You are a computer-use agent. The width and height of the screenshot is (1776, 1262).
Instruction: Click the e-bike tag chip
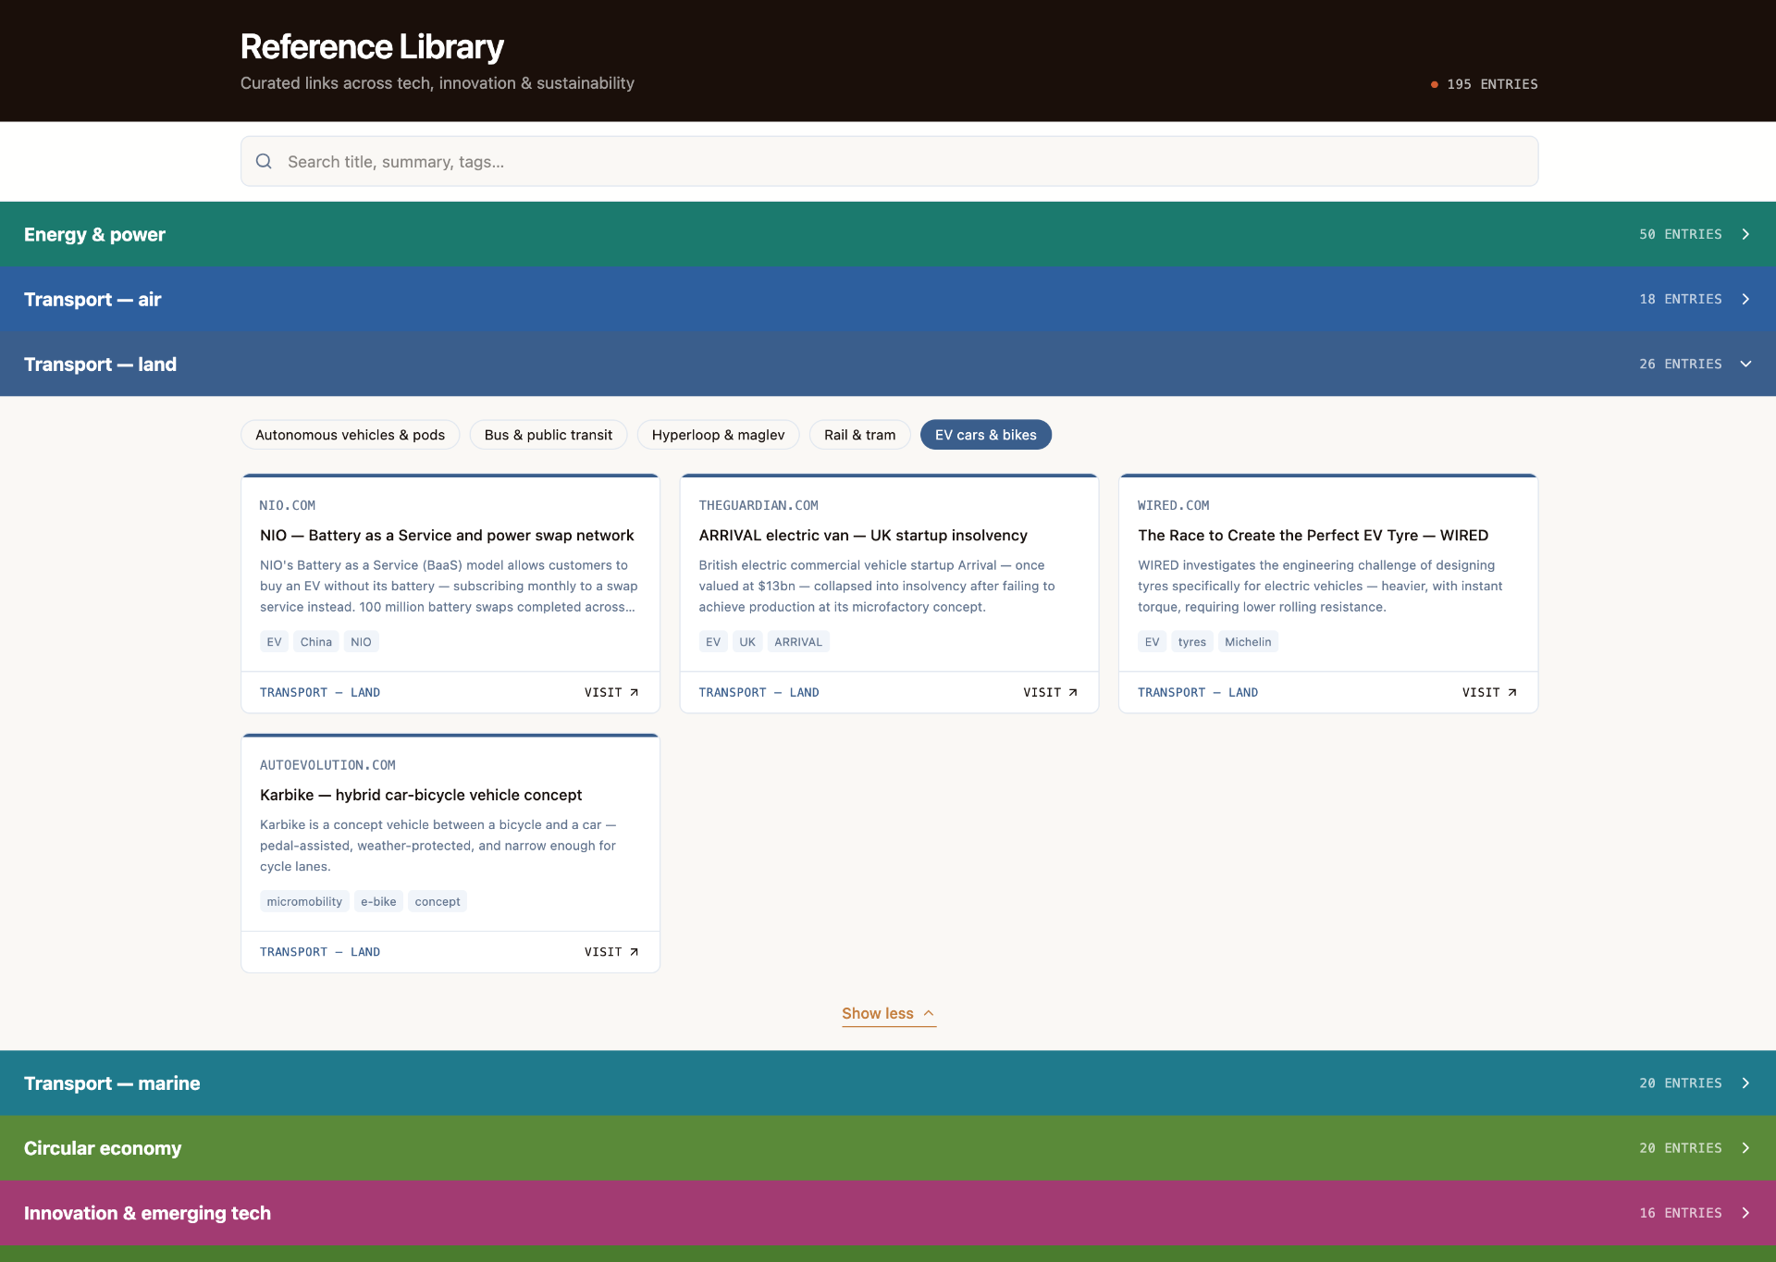[378, 901]
